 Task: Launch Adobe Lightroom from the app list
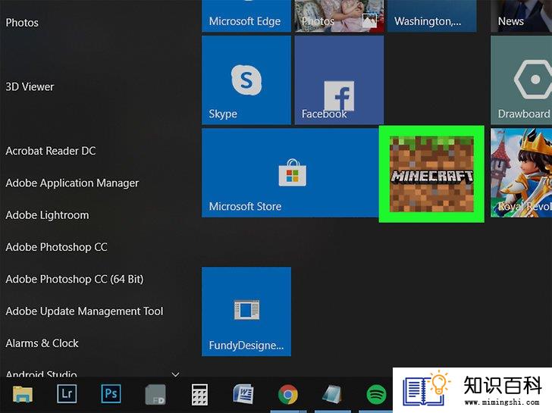(x=47, y=215)
